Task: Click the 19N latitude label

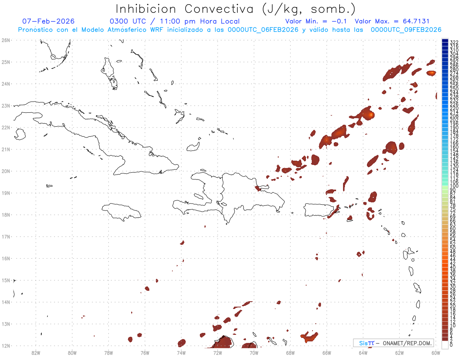Action: [5, 193]
